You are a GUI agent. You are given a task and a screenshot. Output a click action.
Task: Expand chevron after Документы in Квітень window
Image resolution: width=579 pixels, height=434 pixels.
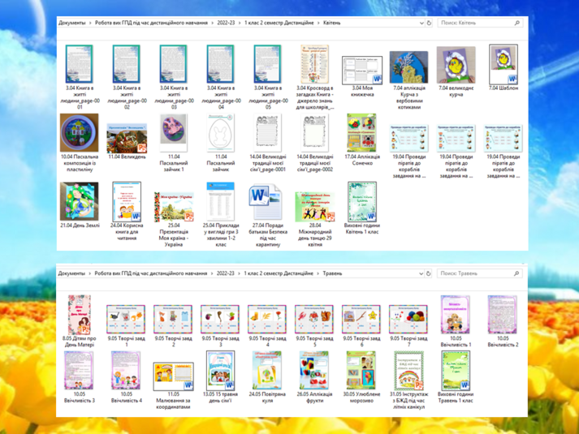pos(90,23)
